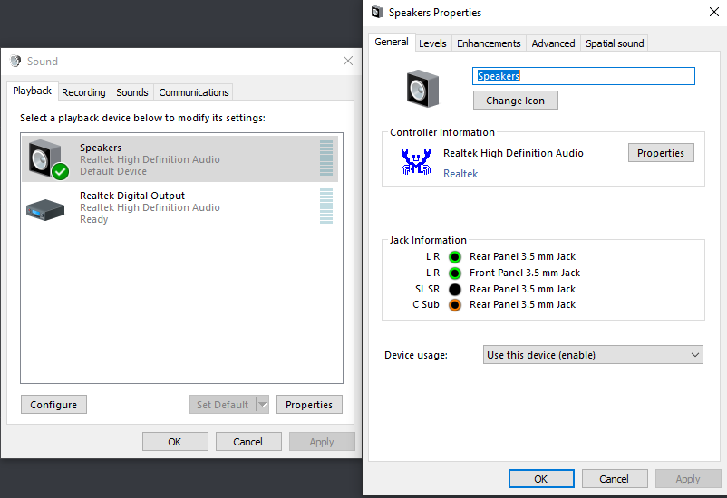This screenshot has height=498, width=727.
Task: Switch to the Sounds tab
Action: 132,92
